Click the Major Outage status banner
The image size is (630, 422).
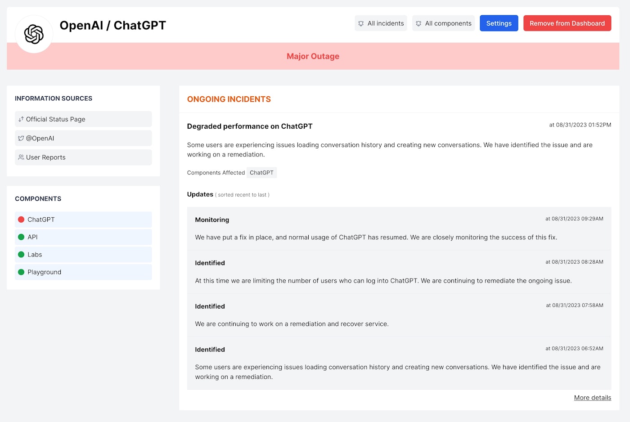click(x=313, y=56)
